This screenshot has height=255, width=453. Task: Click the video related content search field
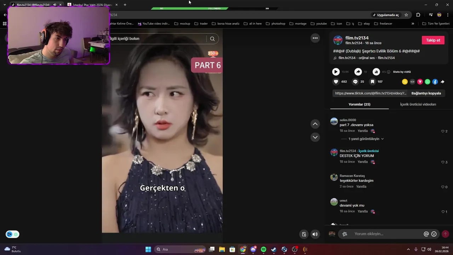(x=157, y=39)
